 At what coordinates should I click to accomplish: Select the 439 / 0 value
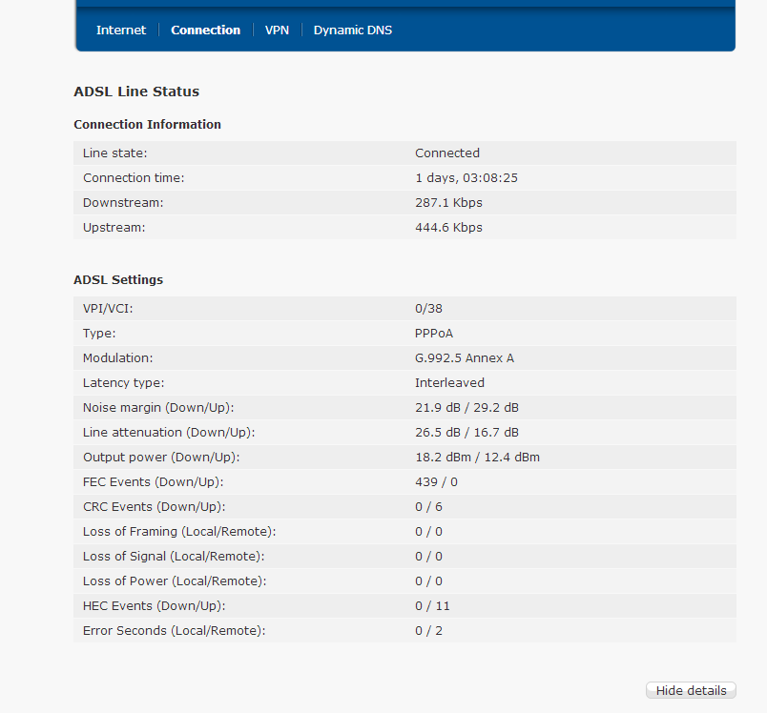pos(436,482)
